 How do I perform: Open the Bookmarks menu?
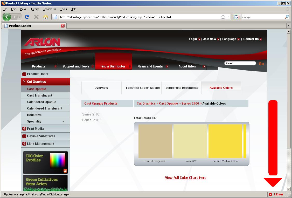[49, 9]
